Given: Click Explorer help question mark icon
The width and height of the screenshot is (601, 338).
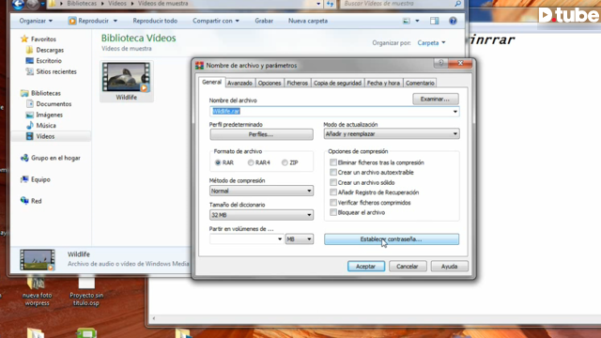Looking at the screenshot, I should (x=453, y=21).
